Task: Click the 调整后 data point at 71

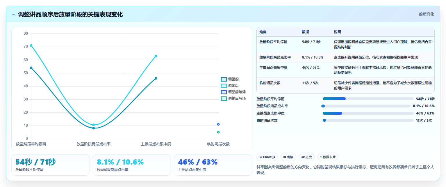Action: (31, 45)
